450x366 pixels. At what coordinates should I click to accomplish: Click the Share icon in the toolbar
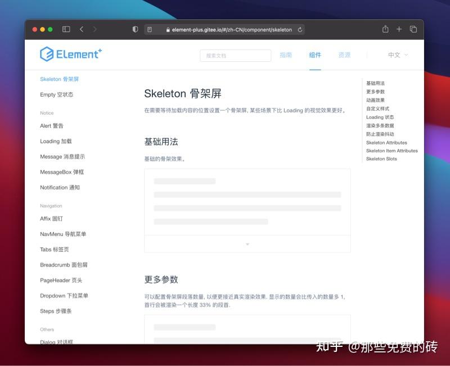[x=385, y=29]
